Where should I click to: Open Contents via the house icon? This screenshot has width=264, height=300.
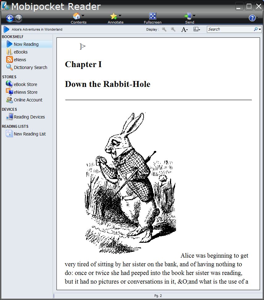click(x=77, y=16)
